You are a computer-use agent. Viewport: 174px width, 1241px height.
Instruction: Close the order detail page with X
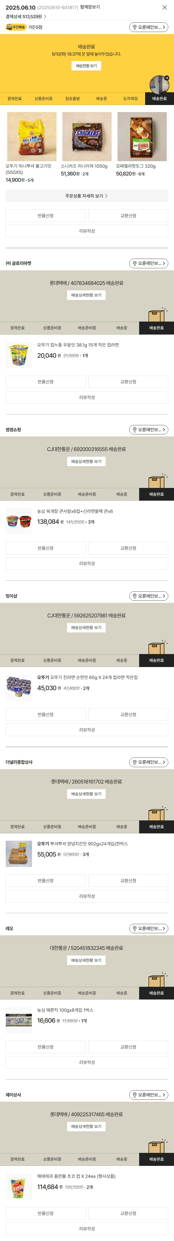165,8
